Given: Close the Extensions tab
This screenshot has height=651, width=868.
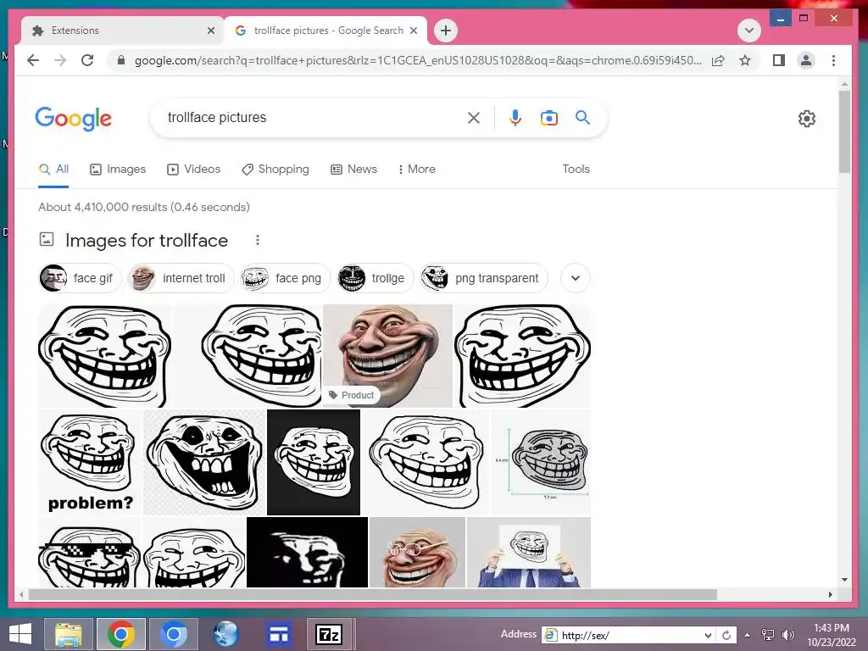Looking at the screenshot, I should click(211, 31).
